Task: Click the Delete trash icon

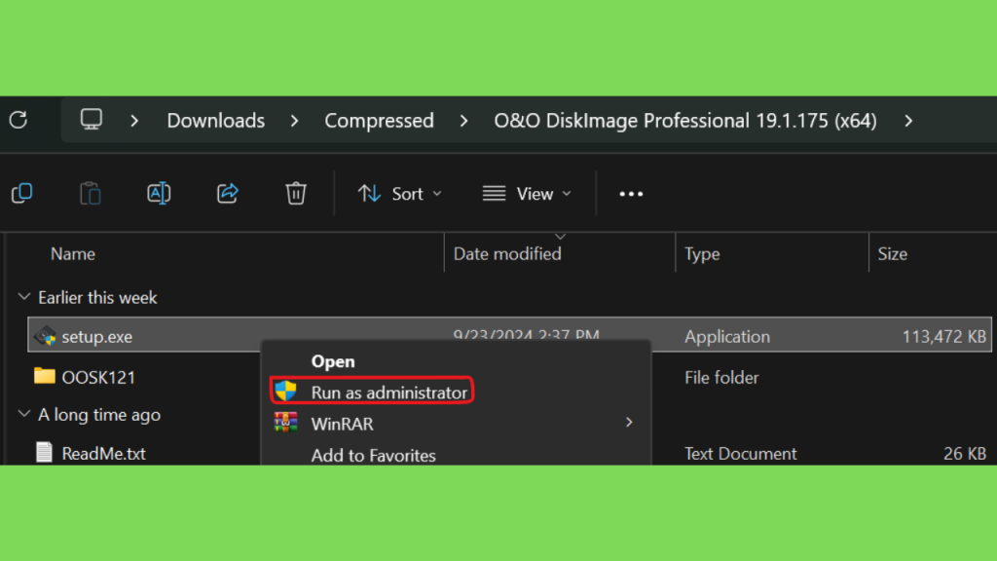Action: pos(296,194)
